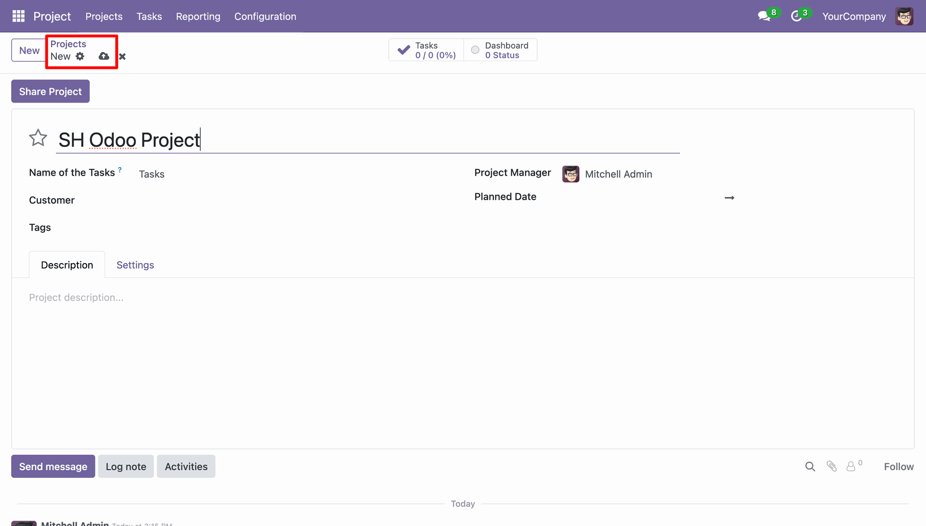Open the Project Manager Mitchell Admin dropdown
This screenshot has width=926, height=526.
pos(645,174)
